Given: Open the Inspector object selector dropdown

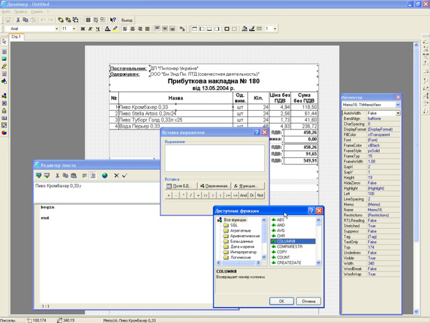Looking at the screenshot, I should click(x=398, y=106).
